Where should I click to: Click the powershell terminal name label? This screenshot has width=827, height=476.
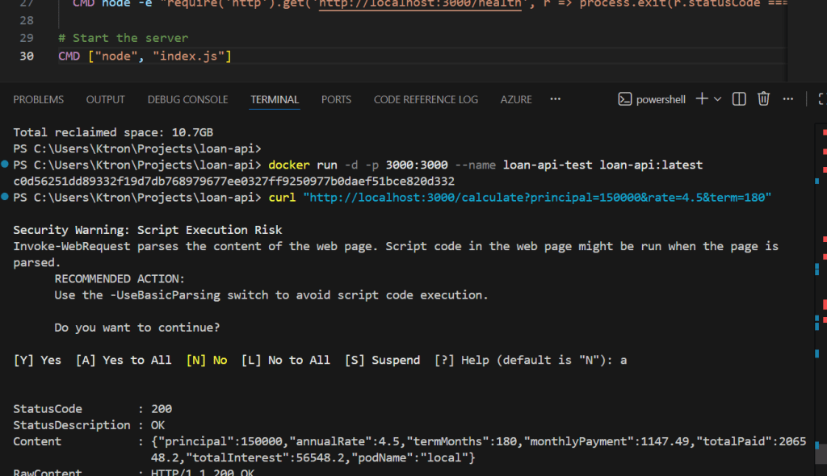[661, 100]
